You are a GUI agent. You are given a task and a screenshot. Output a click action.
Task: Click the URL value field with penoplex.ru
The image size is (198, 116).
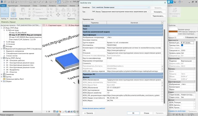pyautogui.click(x=134, y=50)
